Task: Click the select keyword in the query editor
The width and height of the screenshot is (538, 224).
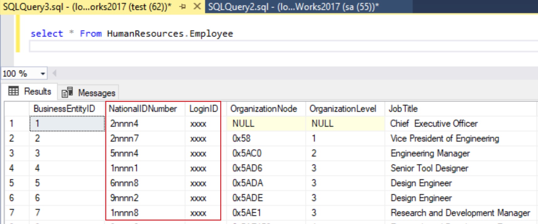Action: pos(47,34)
